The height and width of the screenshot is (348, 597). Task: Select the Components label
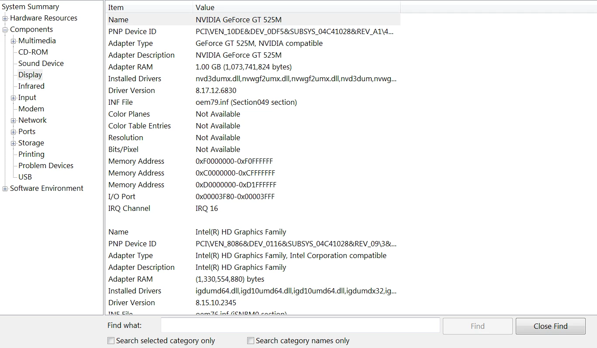[x=31, y=29]
